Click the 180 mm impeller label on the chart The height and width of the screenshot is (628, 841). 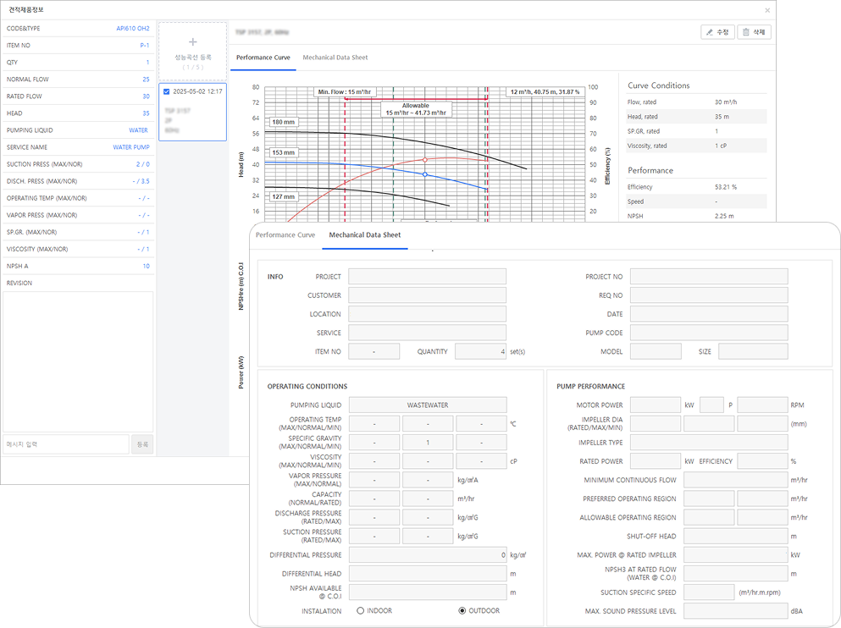[284, 122]
